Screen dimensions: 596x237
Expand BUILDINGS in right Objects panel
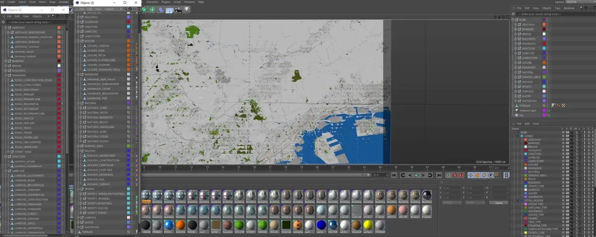(x=516, y=39)
